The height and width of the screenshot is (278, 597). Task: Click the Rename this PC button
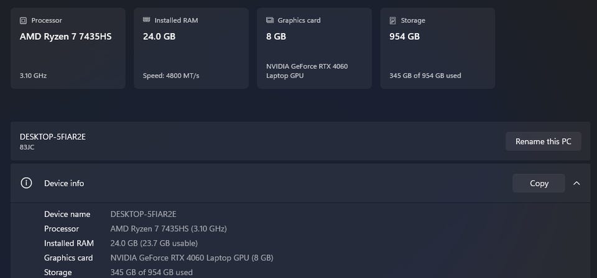tap(544, 141)
